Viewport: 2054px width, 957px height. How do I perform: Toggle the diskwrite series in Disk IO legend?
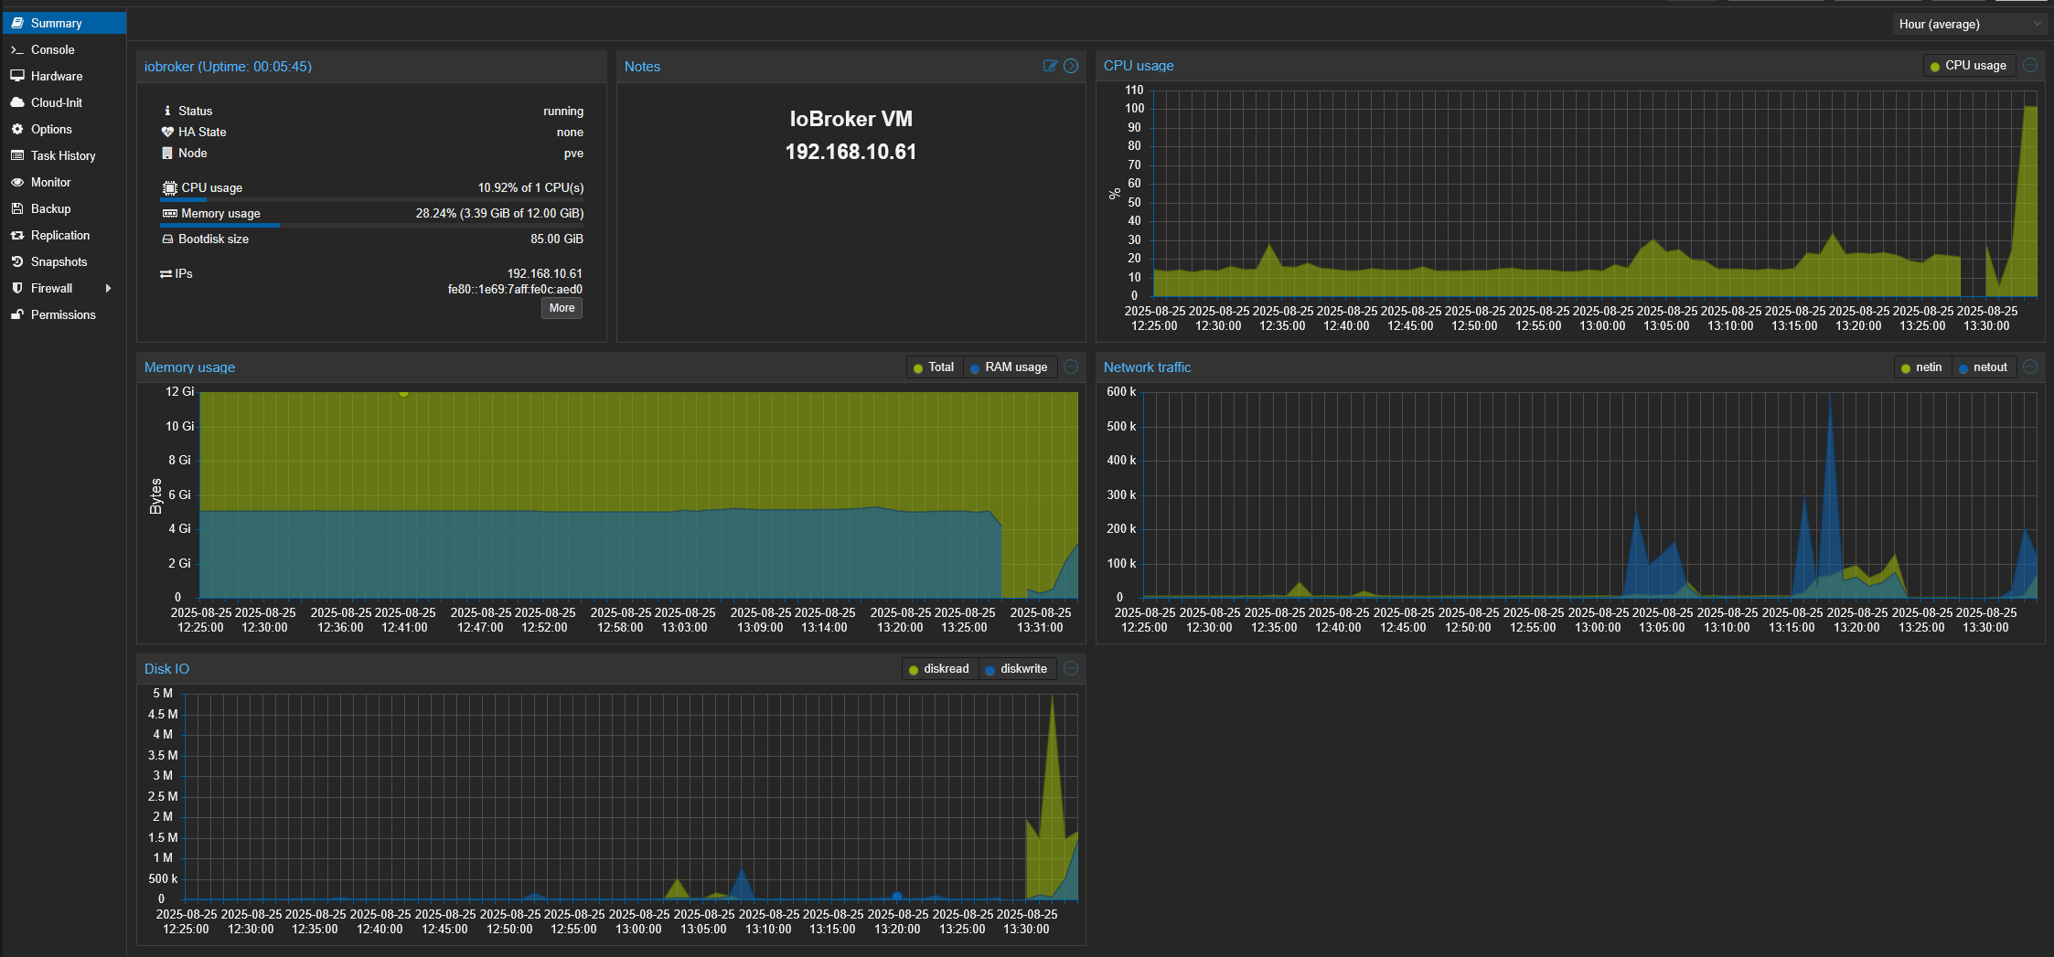point(1016,669)
